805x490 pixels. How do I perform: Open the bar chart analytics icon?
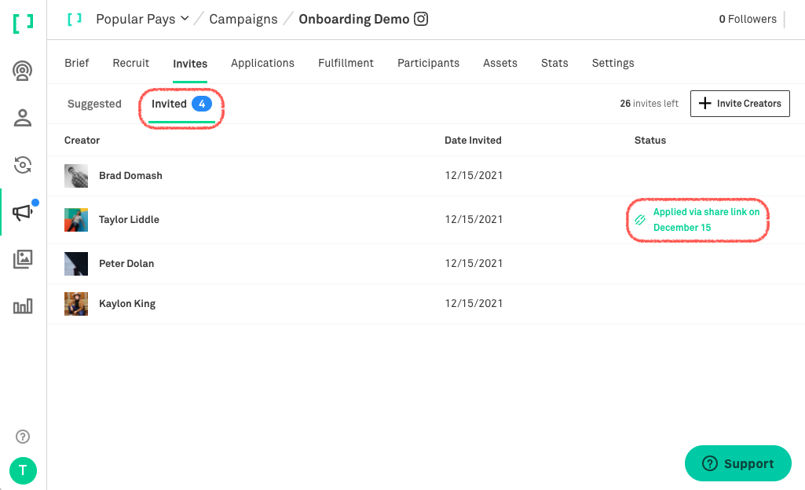(x=23, y=306)
